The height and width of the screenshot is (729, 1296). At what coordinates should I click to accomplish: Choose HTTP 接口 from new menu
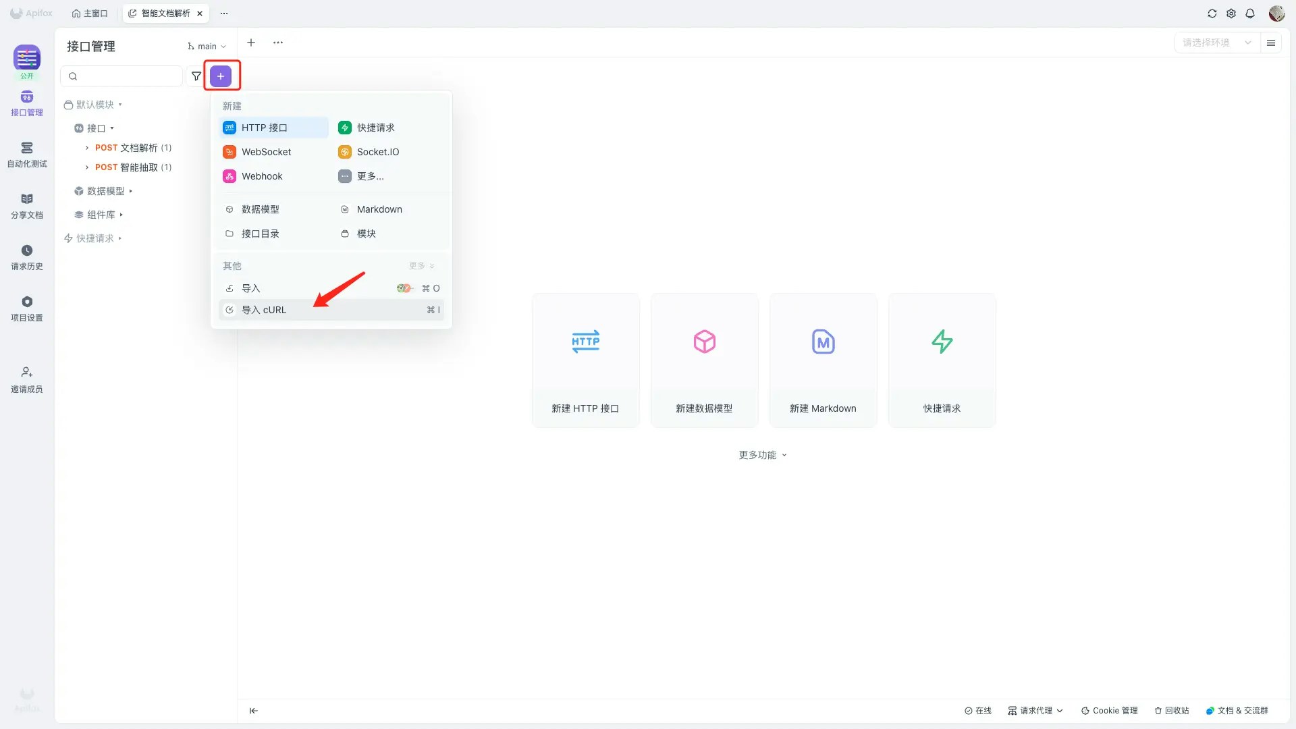pos(265,128)
